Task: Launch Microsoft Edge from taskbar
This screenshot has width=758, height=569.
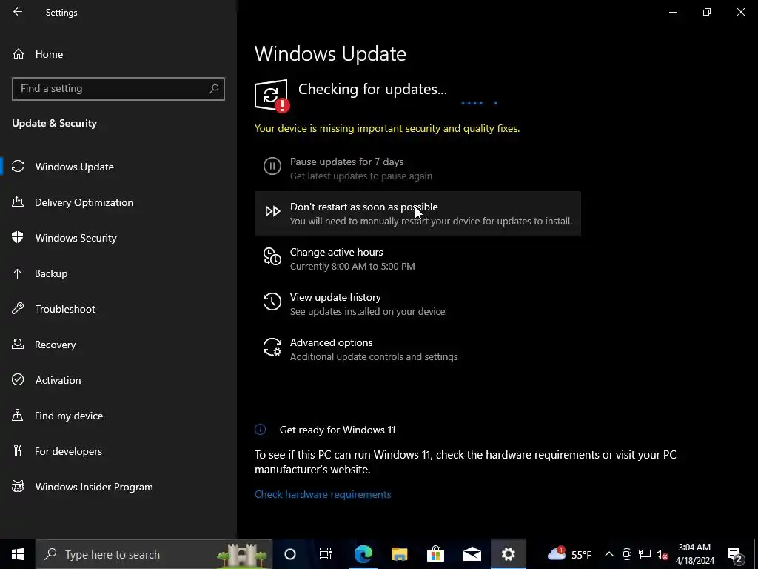Action: coord(363,554)
